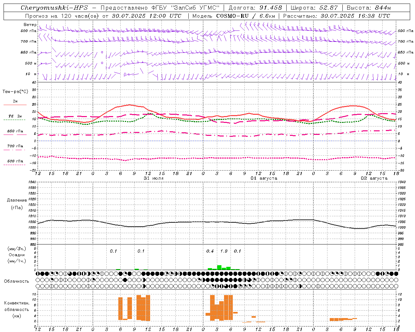Click the Давление pressure panel label
The width and height of the screenshot is (415, 332).
pyautogui.click(x=17, y=200)
